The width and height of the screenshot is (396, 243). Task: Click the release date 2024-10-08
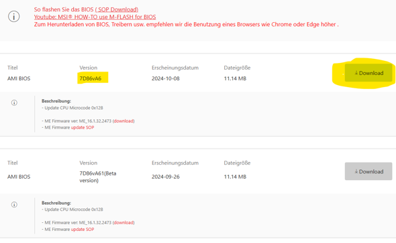tap(166, 78)
